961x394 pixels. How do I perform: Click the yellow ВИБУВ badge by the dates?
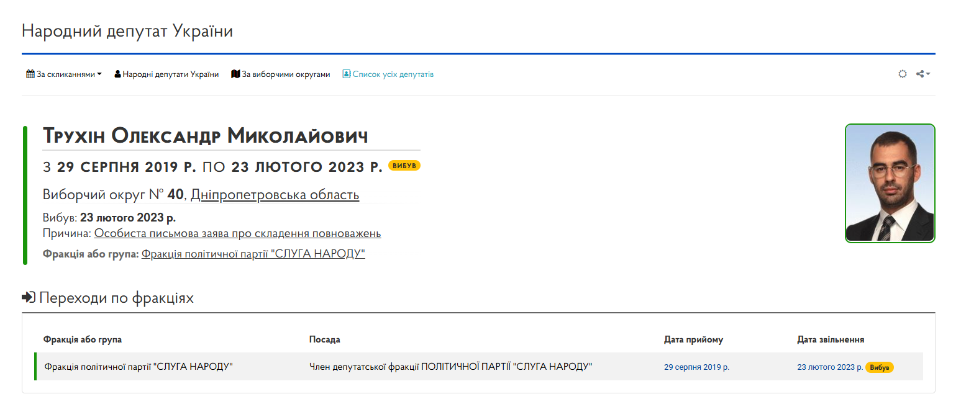[x=404, y=166]
